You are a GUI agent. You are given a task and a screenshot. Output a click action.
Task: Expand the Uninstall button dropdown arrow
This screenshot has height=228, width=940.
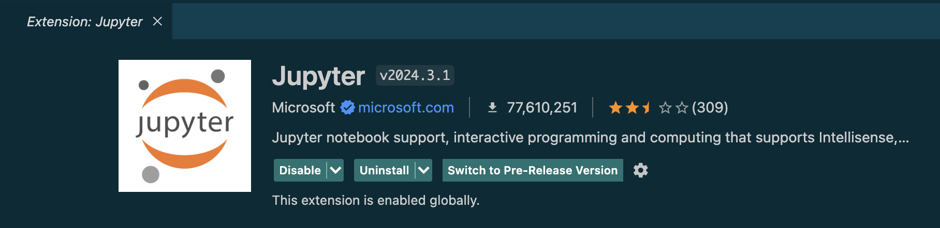(424, 170)
